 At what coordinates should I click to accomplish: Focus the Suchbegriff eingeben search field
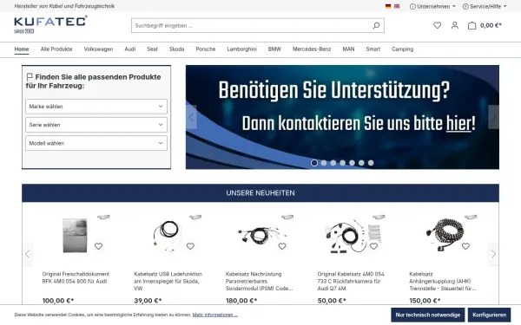(x=251, y=25)
